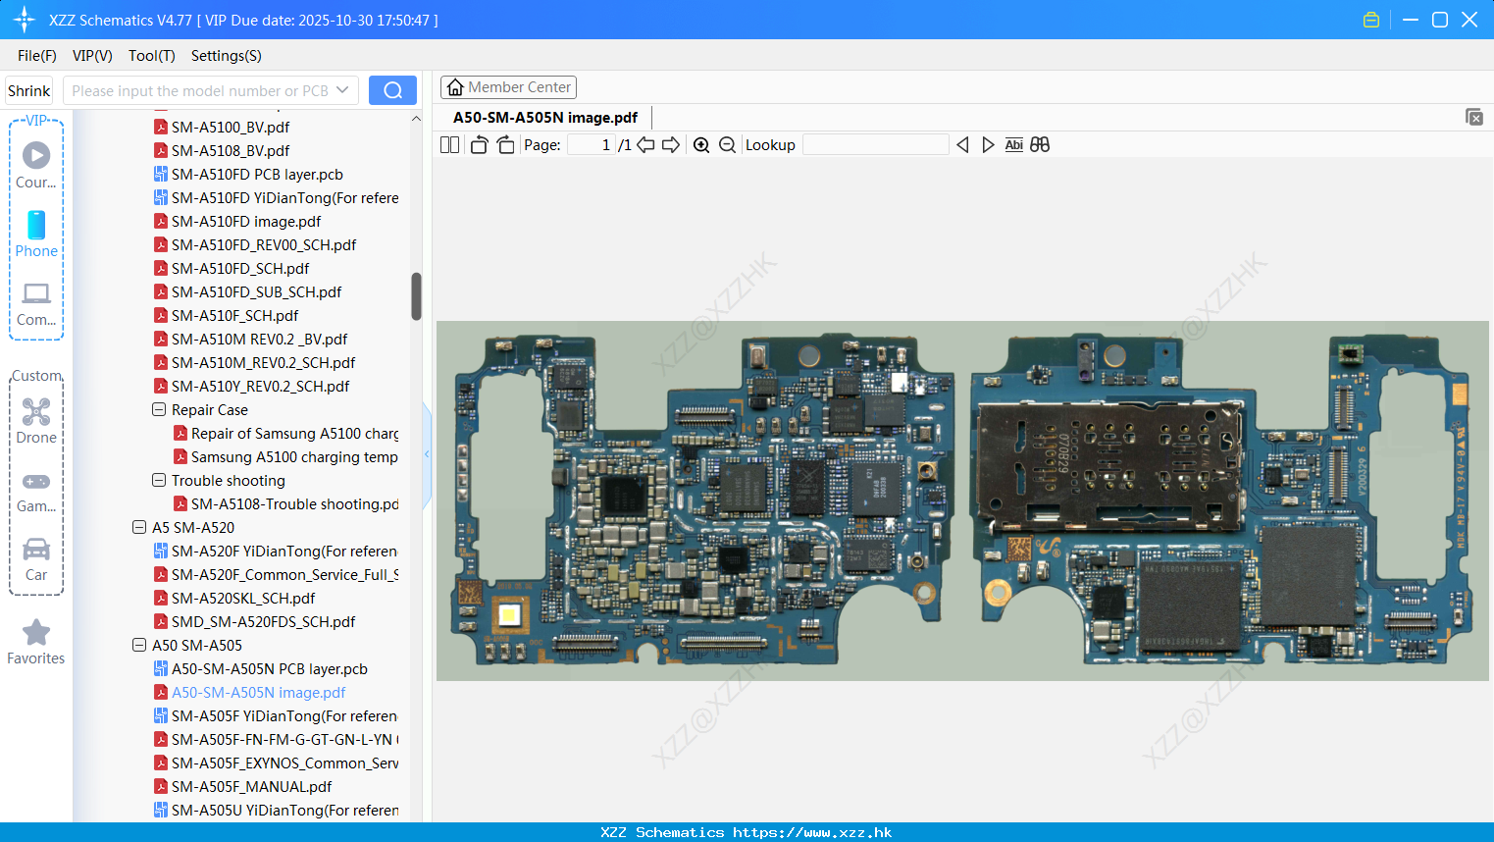The height and width of the screenshot is (842, 1494).
Task: Select A50-SM-A505N image.pdf in tree
Action: click(x=258, y=692)
